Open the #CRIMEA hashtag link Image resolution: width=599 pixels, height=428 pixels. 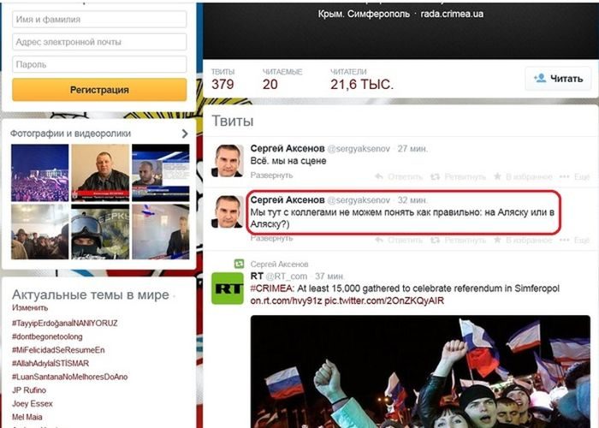[271, 288]
